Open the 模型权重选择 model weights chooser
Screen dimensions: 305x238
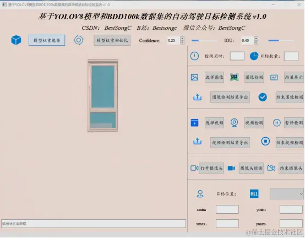point(47,40)
